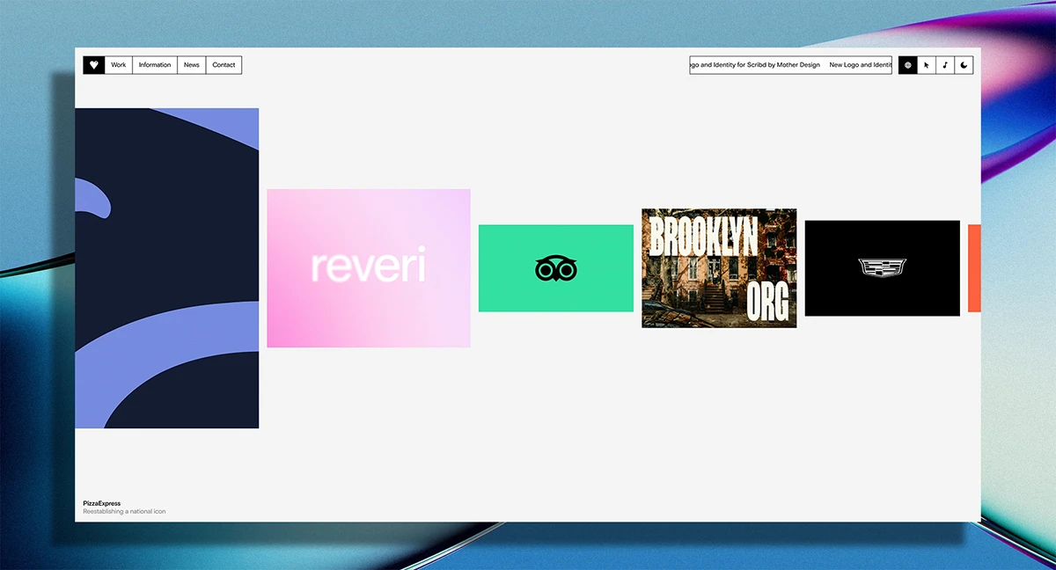Click the heart logo home icon
The width and height of the screenshot is (1056, 570).
coord(94,65)
